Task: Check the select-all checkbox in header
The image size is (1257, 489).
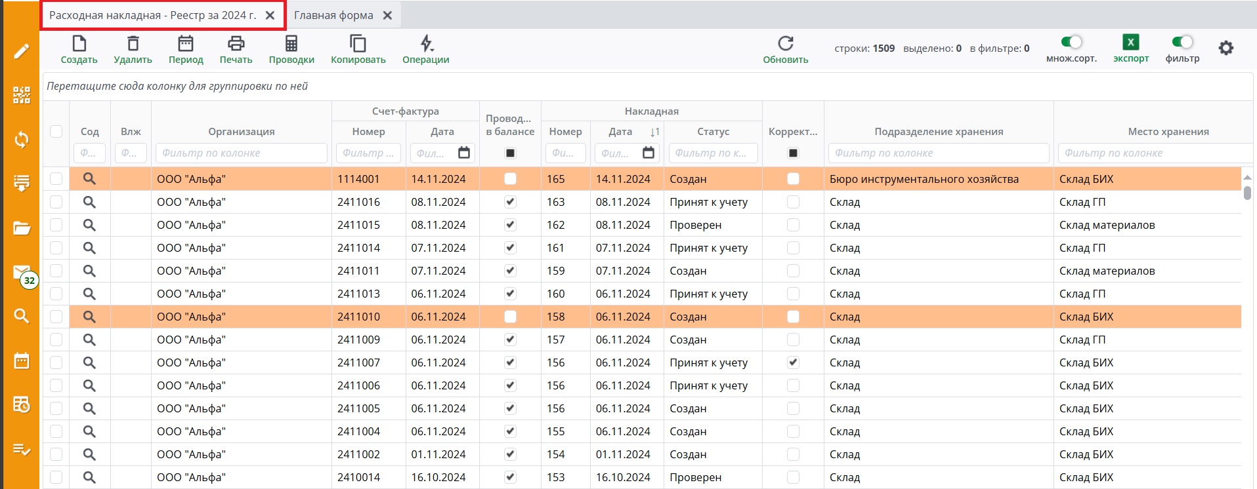Action: (56, 131)
